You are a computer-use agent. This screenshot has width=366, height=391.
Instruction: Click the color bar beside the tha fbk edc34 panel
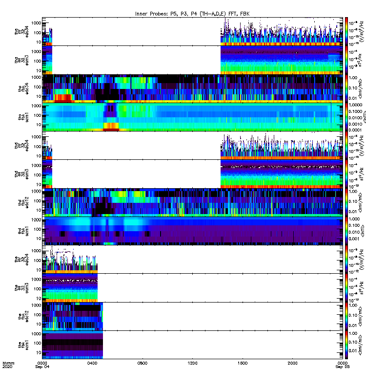pos(346,88)
